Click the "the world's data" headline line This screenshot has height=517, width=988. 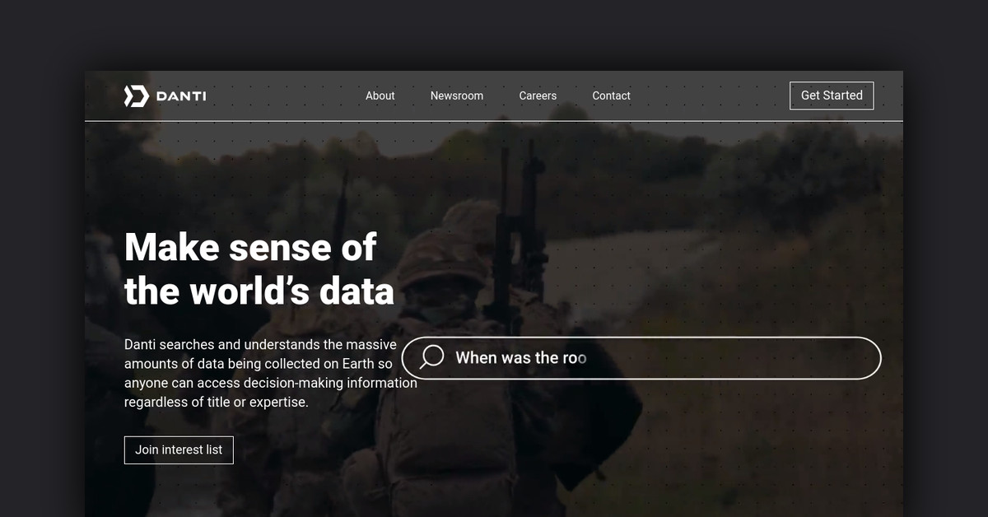coord(259,291)
